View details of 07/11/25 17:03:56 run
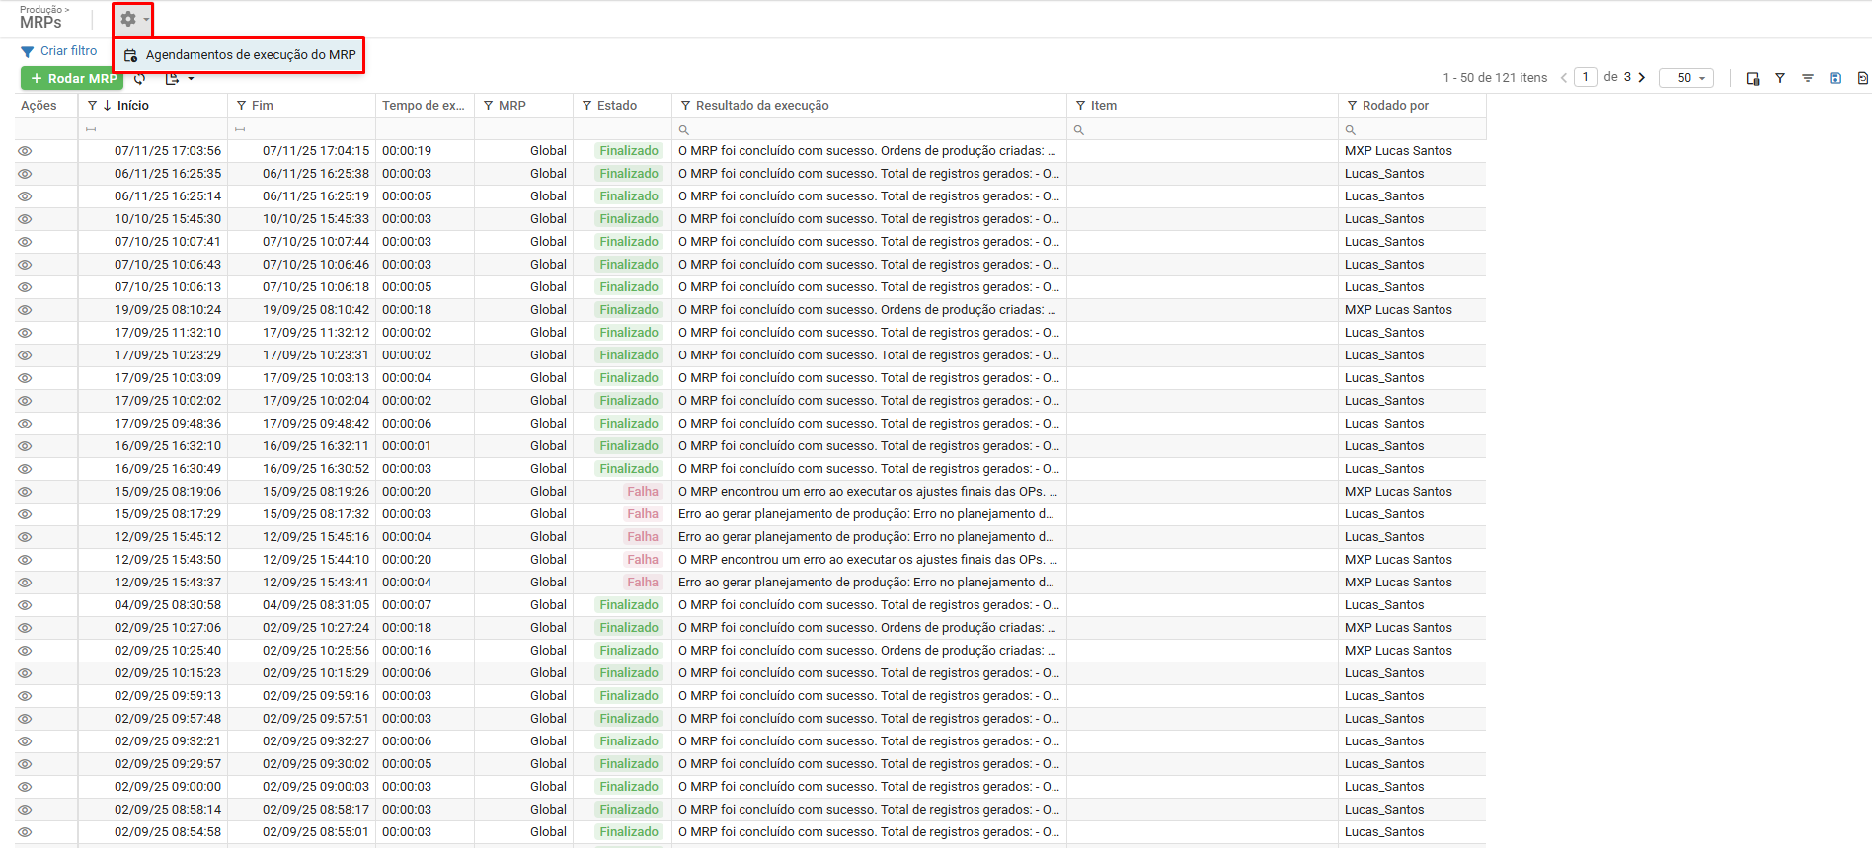The width and height of the screenshot is (1872, 857). [x=25, y=151]
